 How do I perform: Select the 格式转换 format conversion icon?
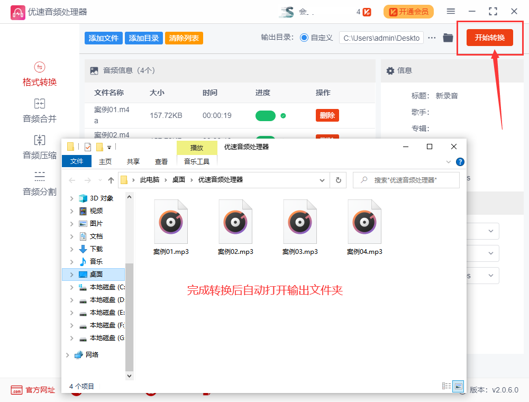(x=40, y=67)
